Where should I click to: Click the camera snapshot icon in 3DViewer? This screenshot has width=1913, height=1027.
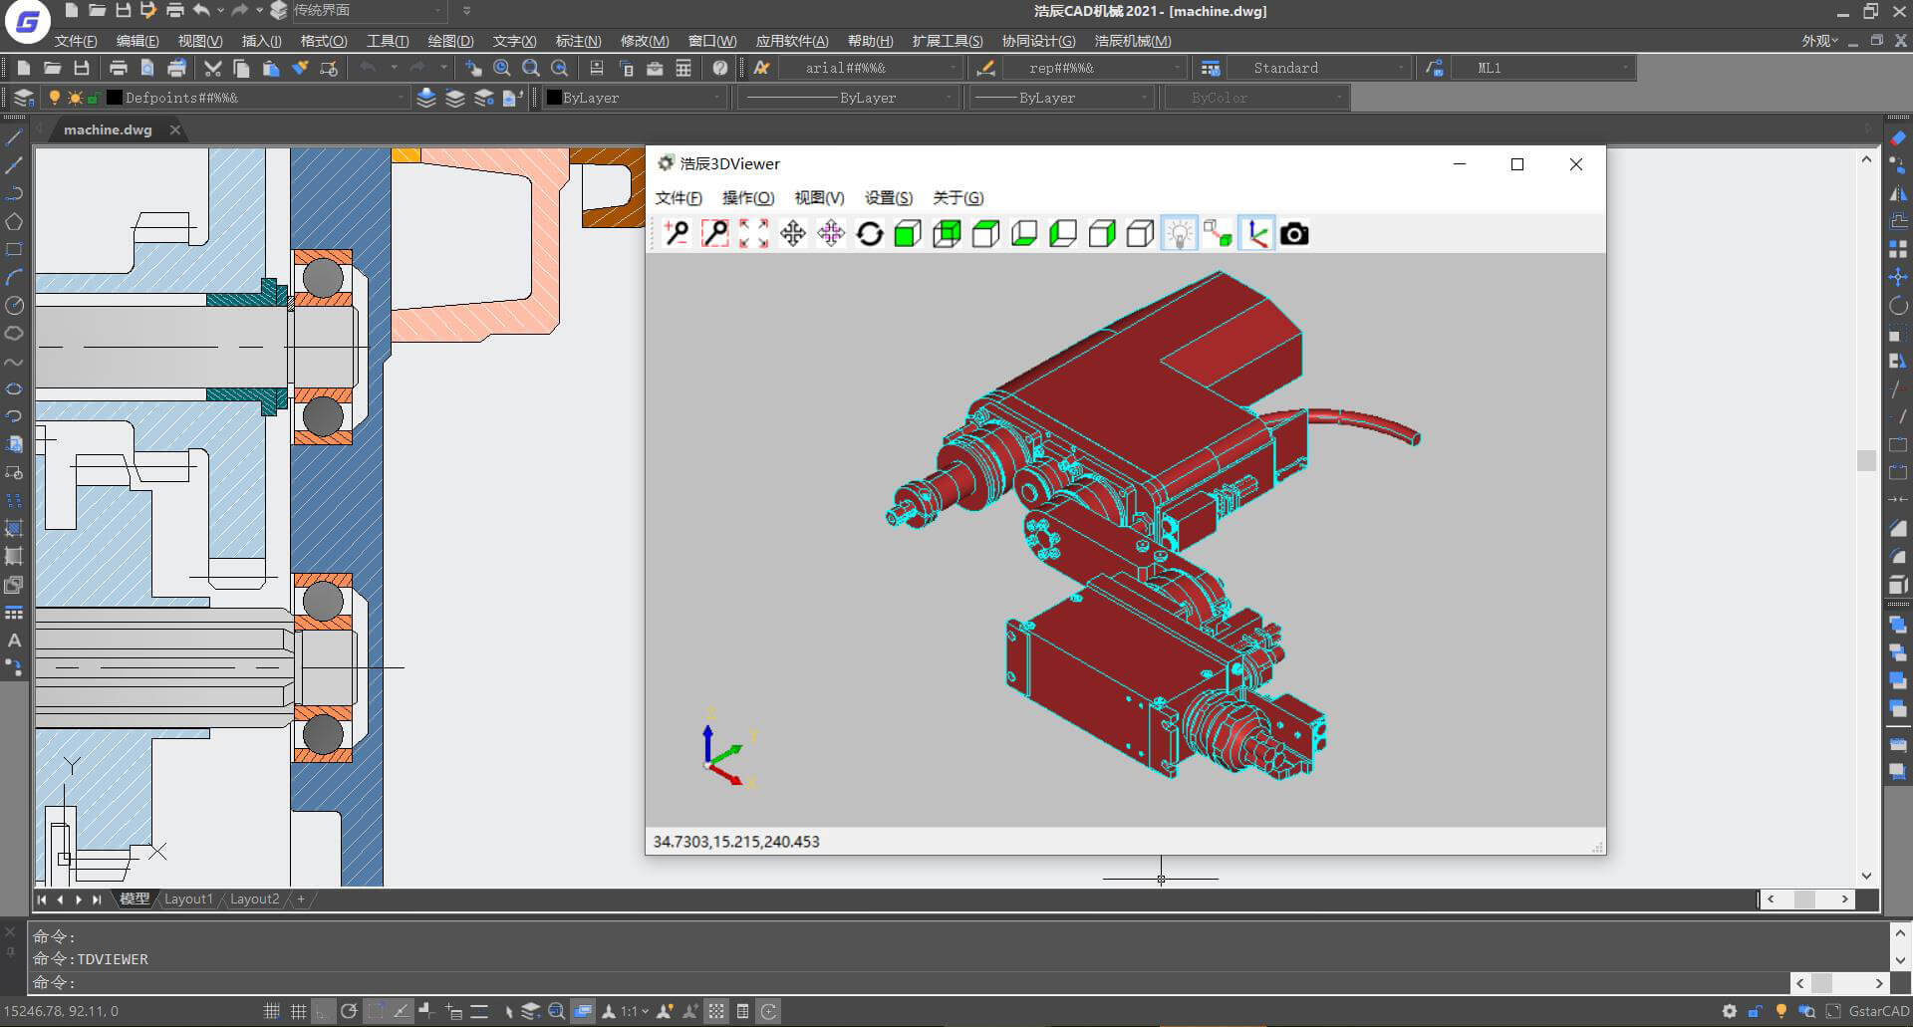(1294, 234)
